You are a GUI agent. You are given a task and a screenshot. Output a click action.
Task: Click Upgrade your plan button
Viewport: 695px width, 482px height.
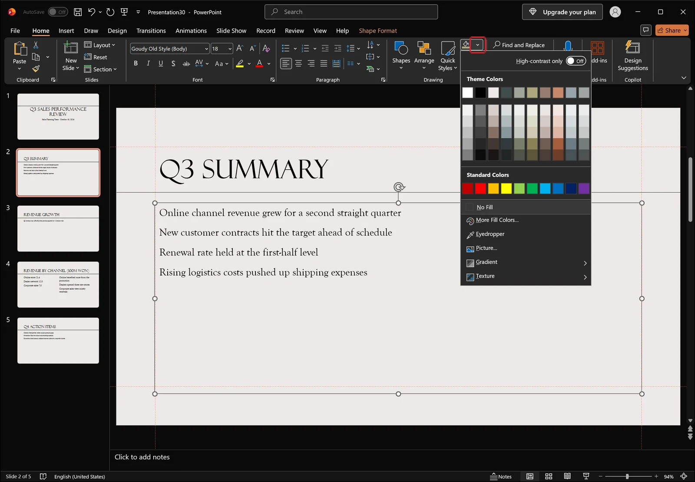point(563,12)
